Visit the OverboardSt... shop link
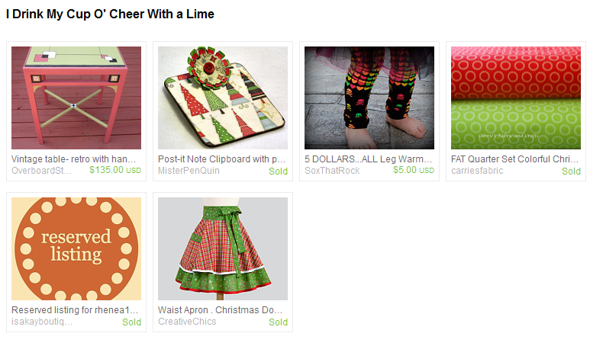 point(41,171)
